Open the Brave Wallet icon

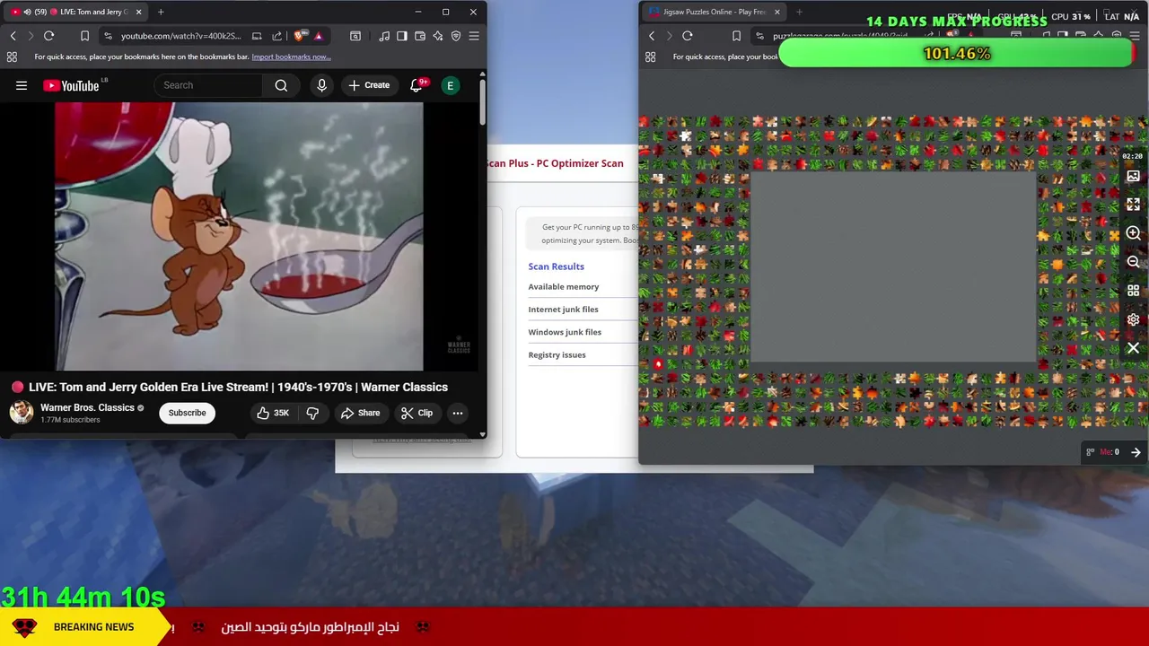420,36
